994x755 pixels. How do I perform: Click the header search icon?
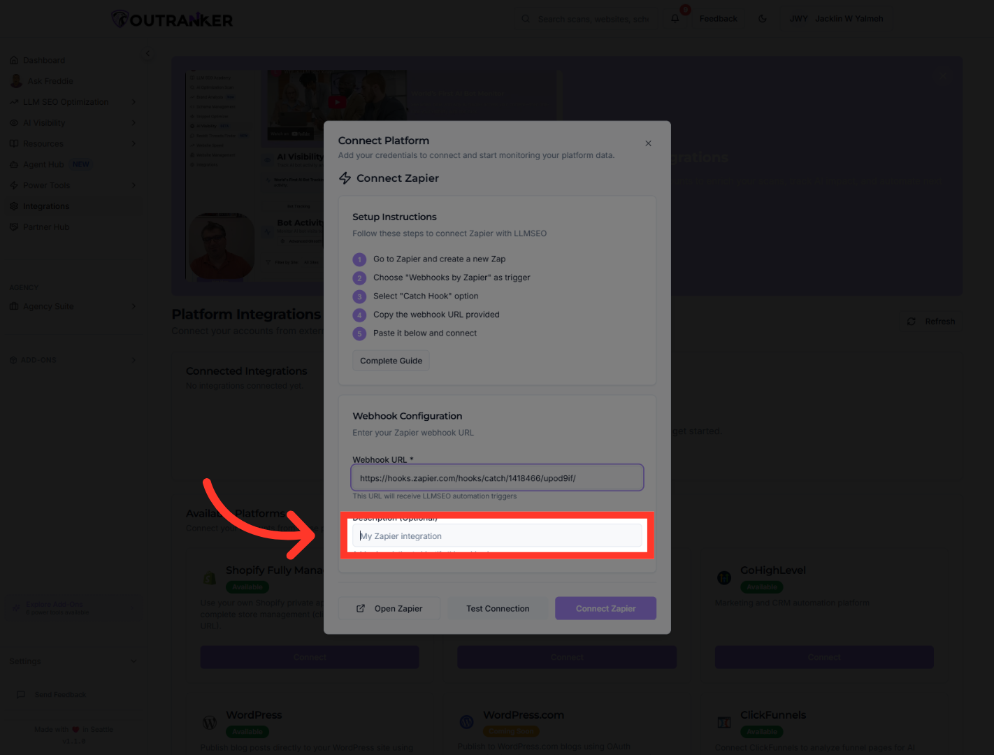click(x=526, y=19)
